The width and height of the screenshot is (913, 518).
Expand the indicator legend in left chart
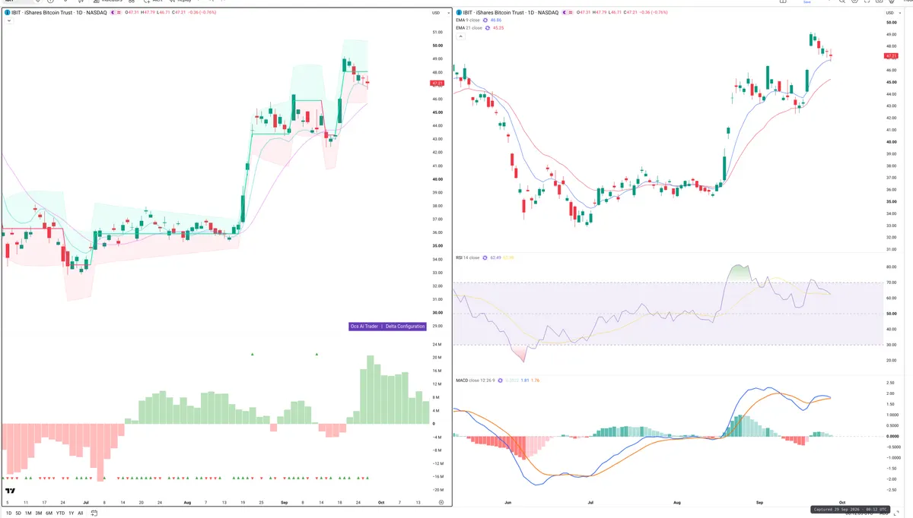(8, 21)
